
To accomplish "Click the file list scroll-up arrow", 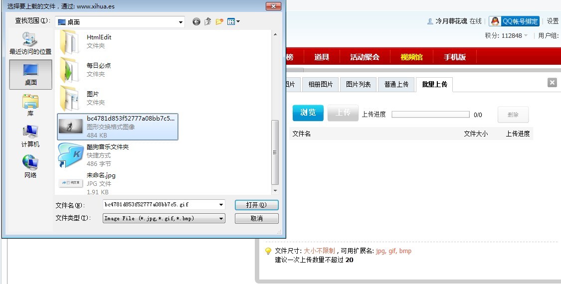I will coord(275,35).
